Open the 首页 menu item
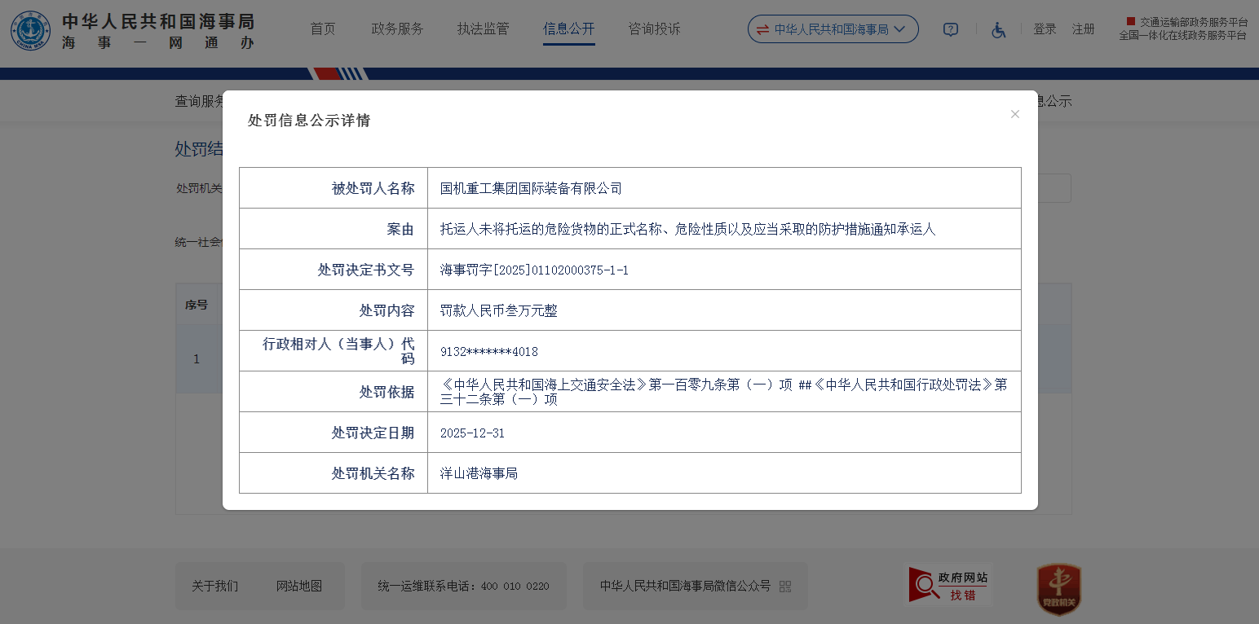Viewport: 1259px width, 624px height. (322, 29)
